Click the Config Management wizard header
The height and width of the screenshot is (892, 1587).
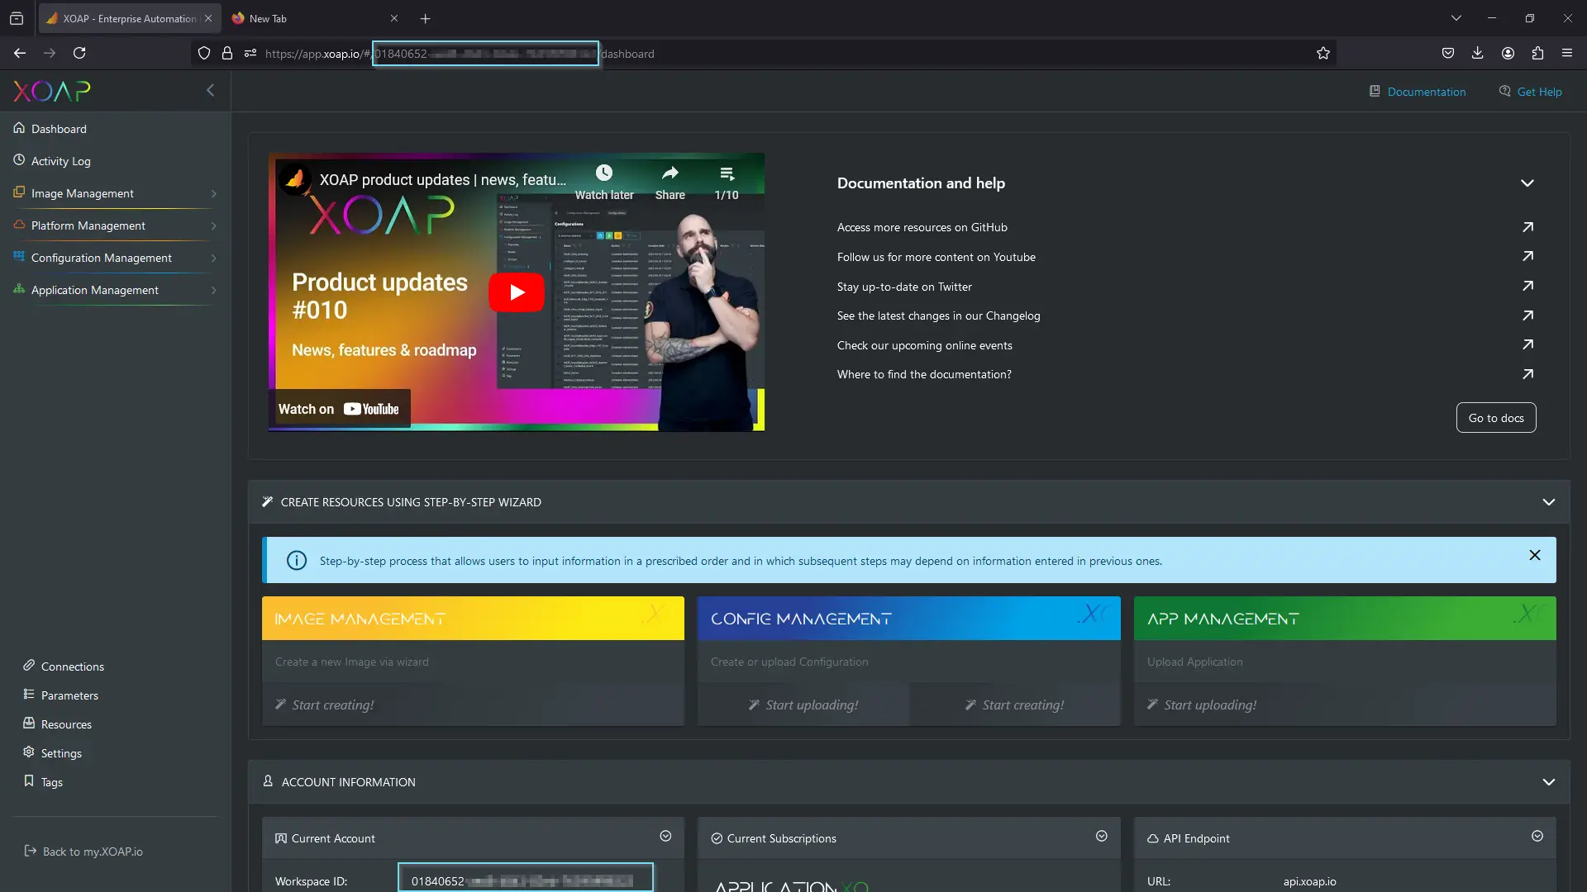pyautogui.click(x=908, y=619)
